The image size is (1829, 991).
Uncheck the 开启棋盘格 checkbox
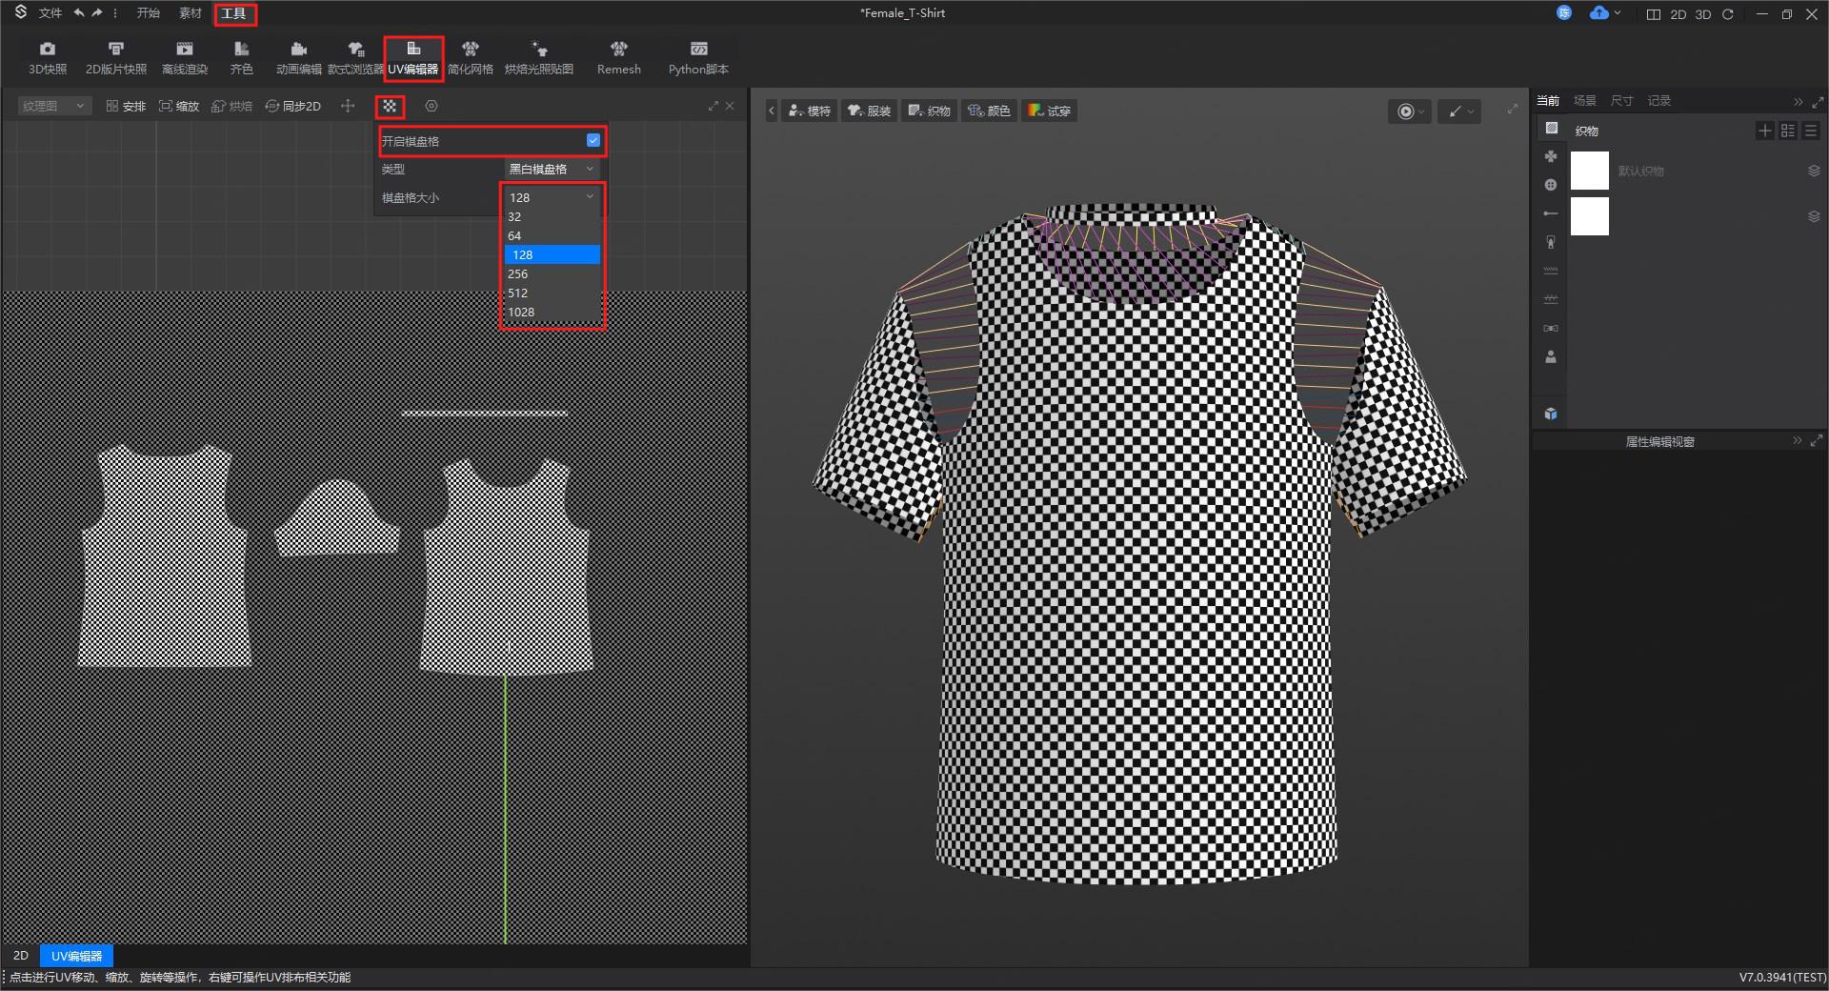(593, 141)
